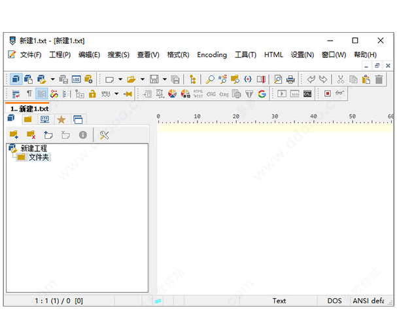Image resolution: width=397 pixels, height=336 pixels.
Task: Click the open file folder icon
Action: click(131, 80)
